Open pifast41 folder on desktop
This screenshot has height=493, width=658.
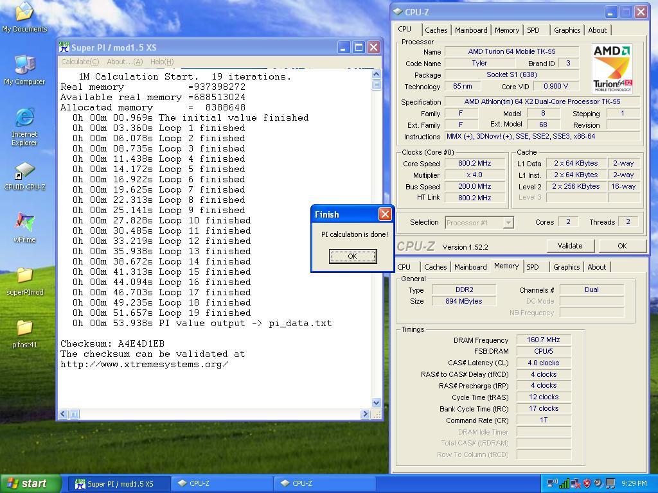[25, 333]
